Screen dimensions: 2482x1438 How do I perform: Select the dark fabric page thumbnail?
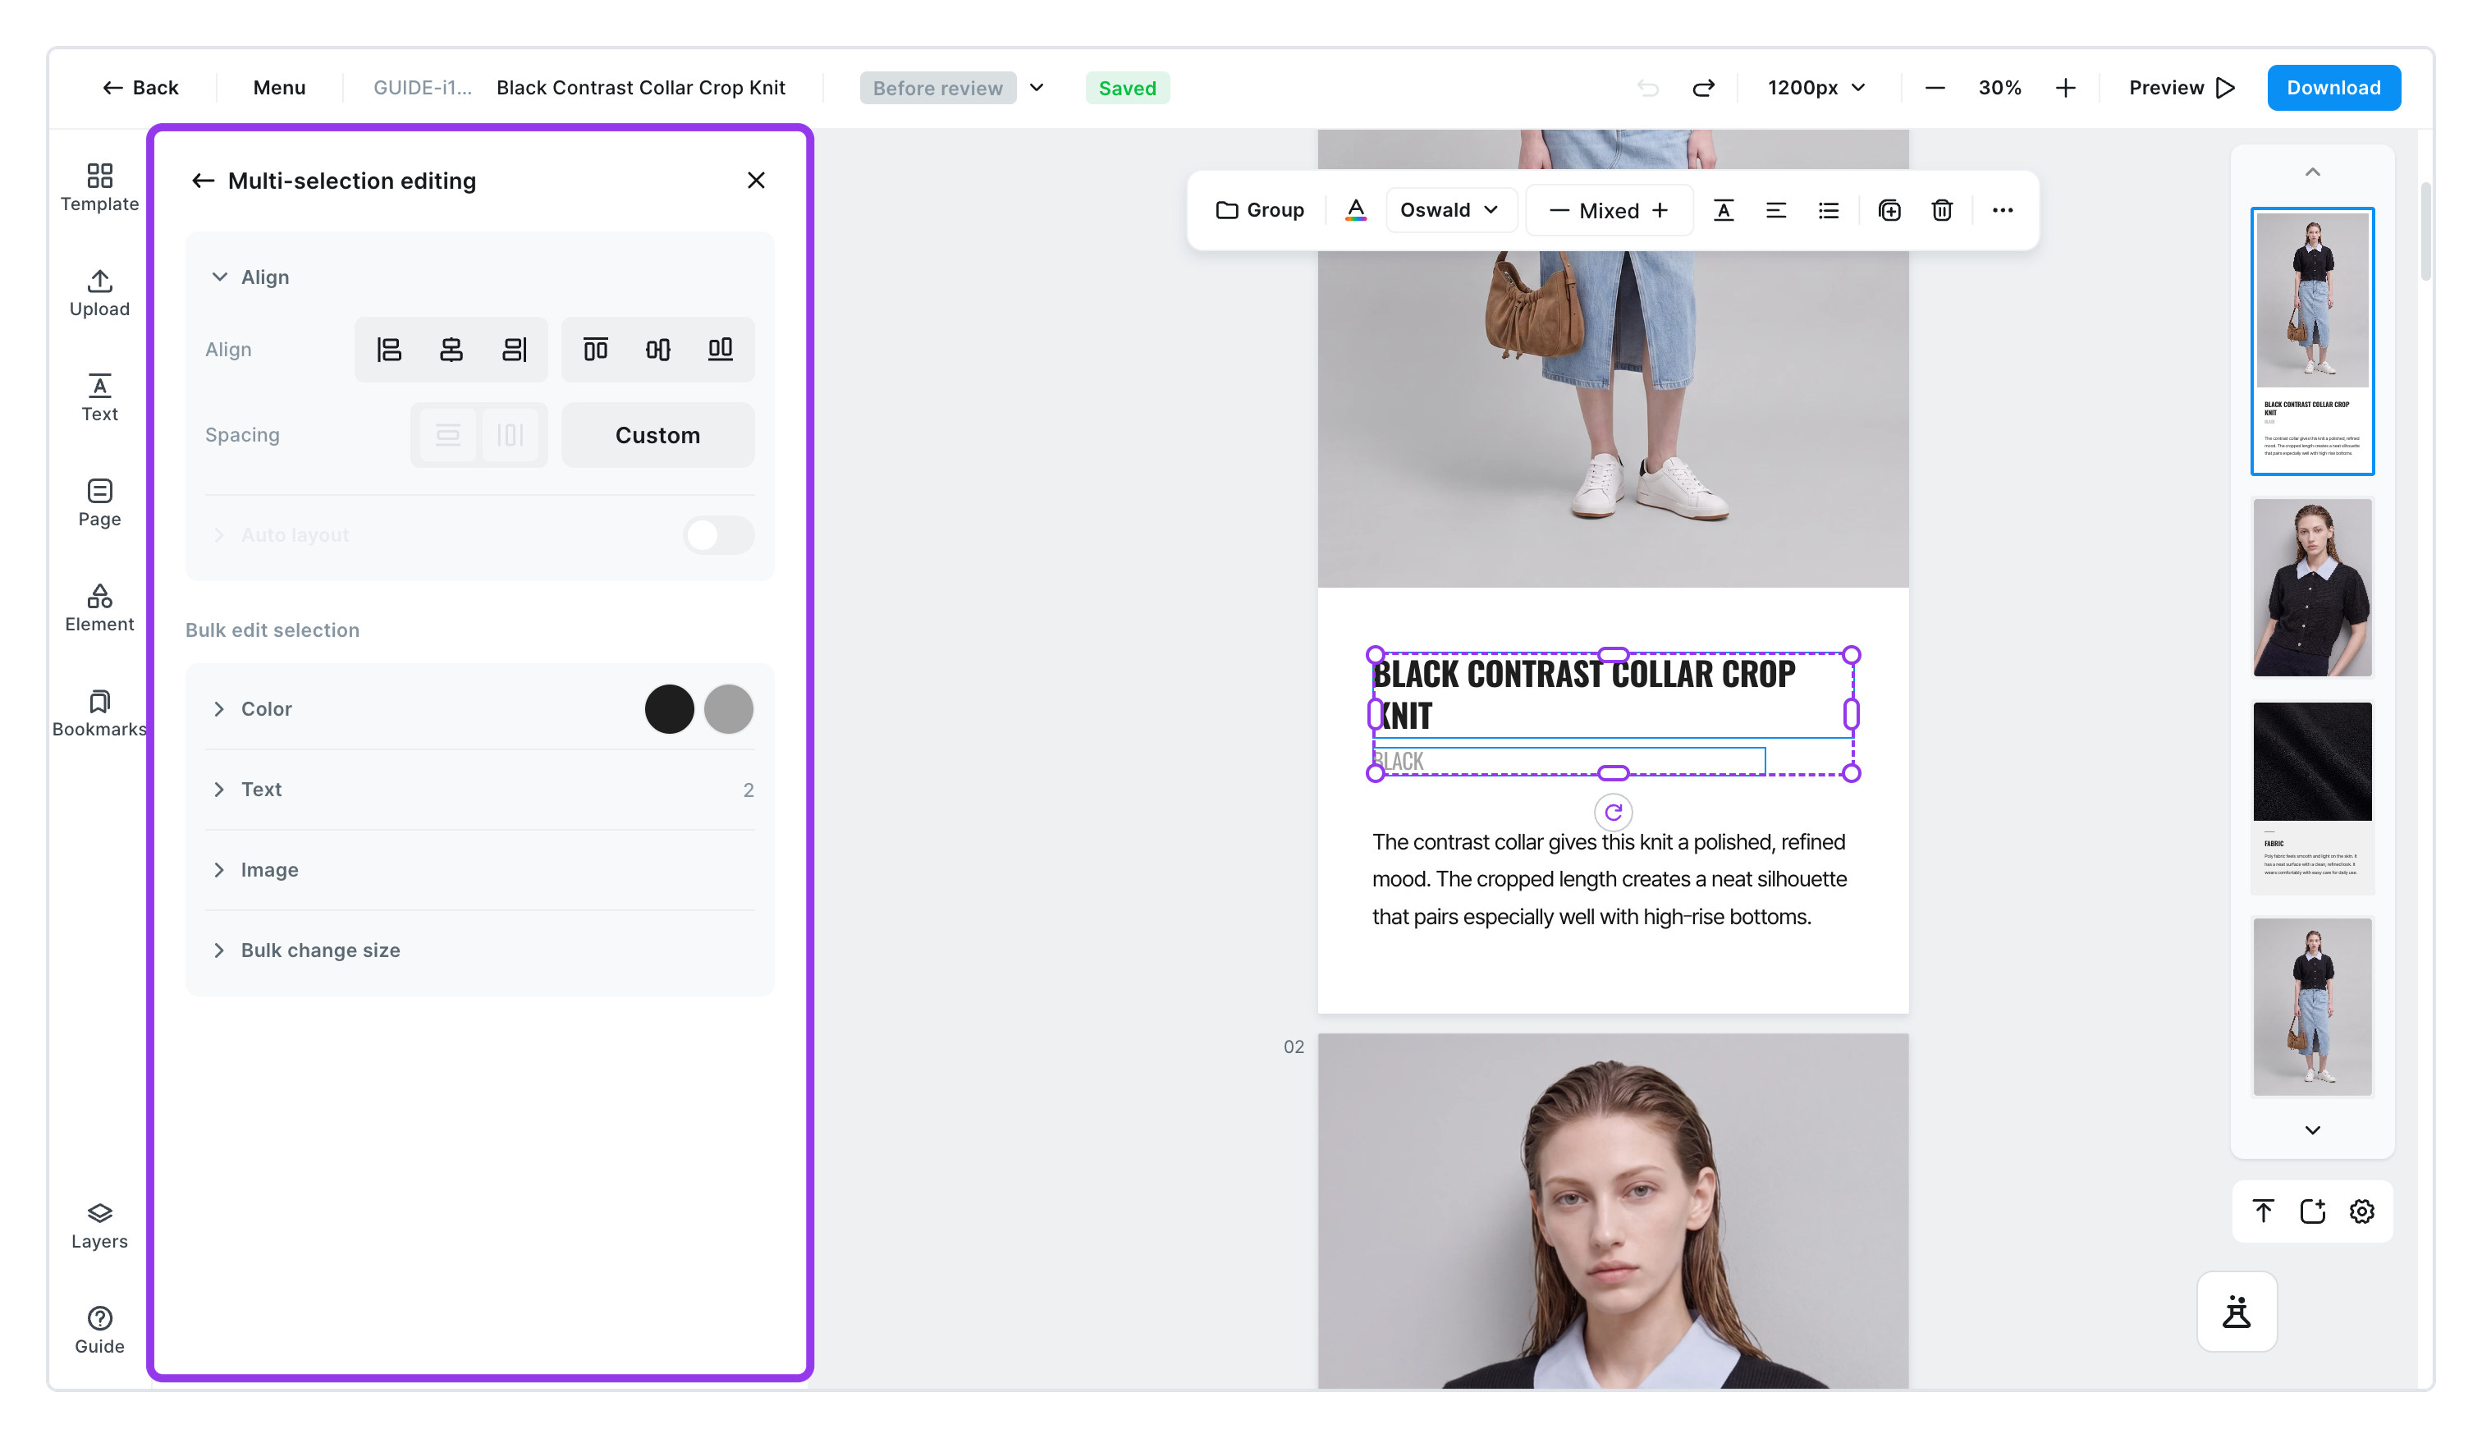pyautogui.click(x=2311, y=796)
